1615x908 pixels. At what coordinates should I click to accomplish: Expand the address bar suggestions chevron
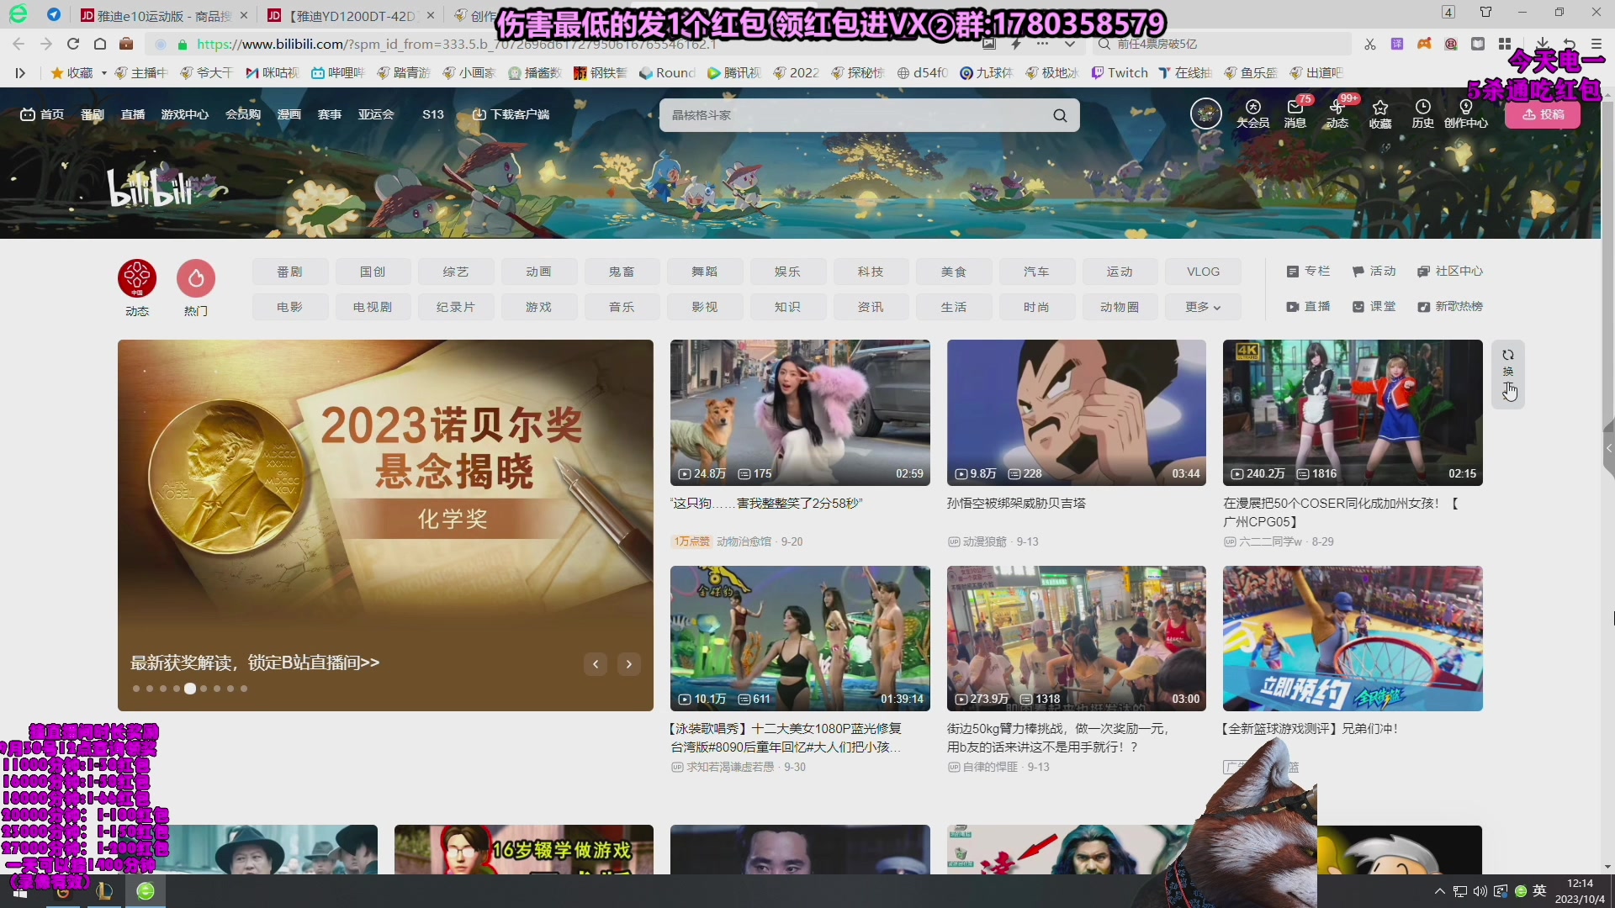[1069, 44]
